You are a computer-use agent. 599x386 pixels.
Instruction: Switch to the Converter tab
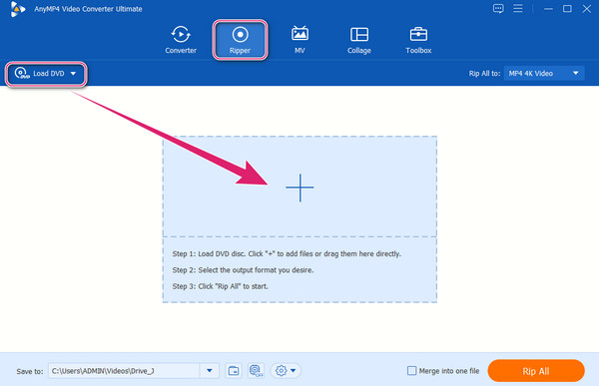pyautogui.click(x=181, y=40)
